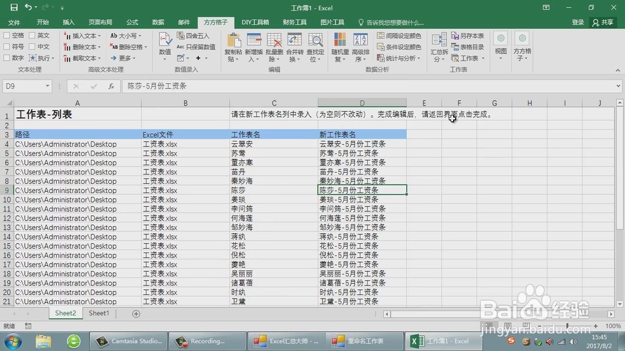Switch to the 页面布局 ribbon tab

[x=100, y=22]
